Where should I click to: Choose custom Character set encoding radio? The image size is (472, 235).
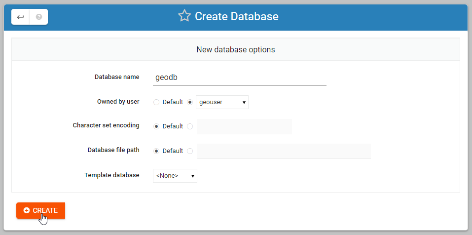(x=190, y=126)
